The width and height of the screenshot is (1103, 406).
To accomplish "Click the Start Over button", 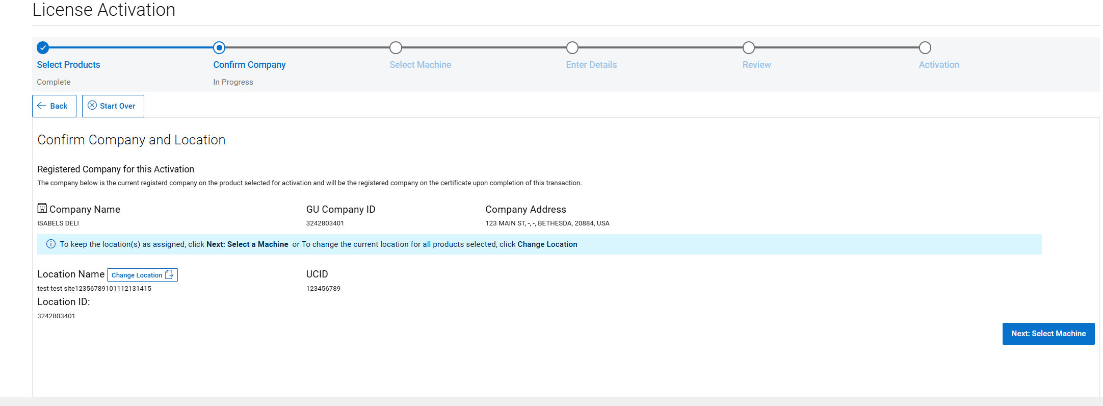I will coord(113,106).
